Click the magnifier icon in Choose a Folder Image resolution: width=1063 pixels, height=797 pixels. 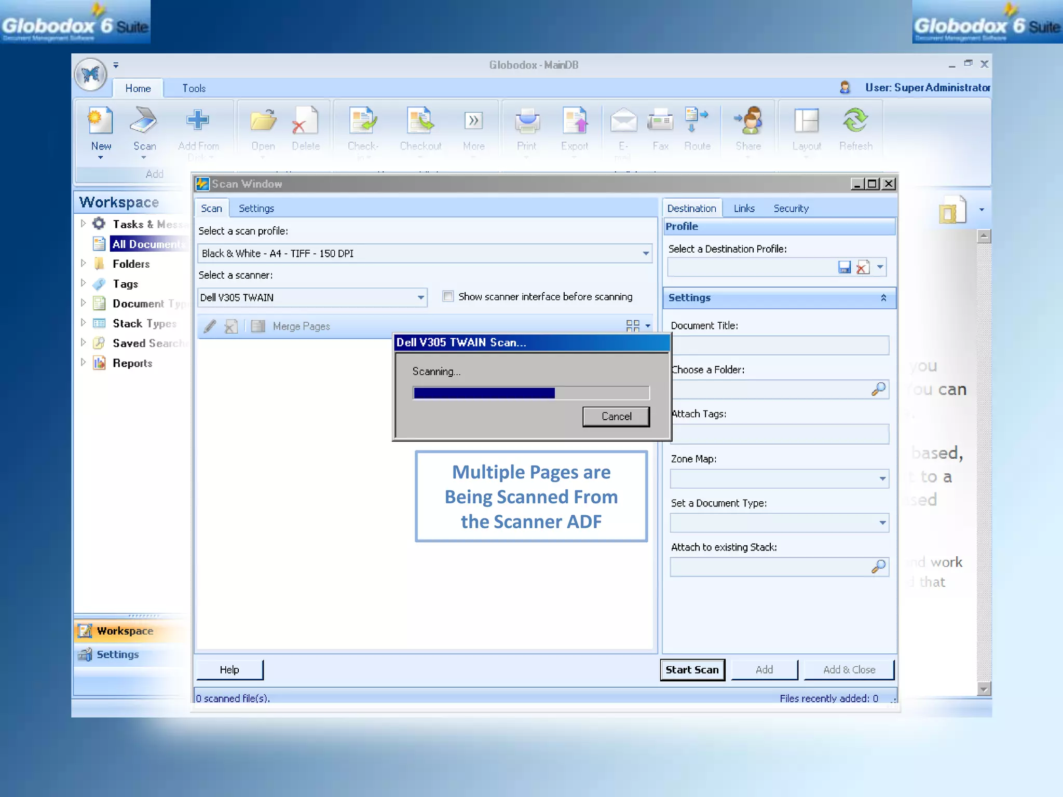tap(878, 389)
